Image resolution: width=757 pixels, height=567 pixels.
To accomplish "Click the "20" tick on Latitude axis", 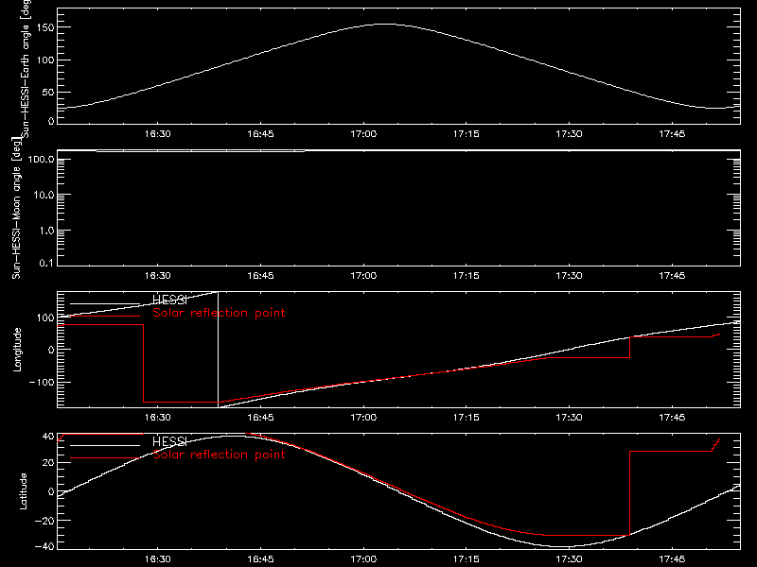I will [x=48, y=462].
